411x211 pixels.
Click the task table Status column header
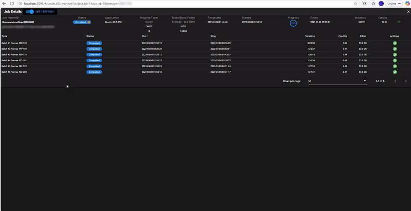coord(90,36)
